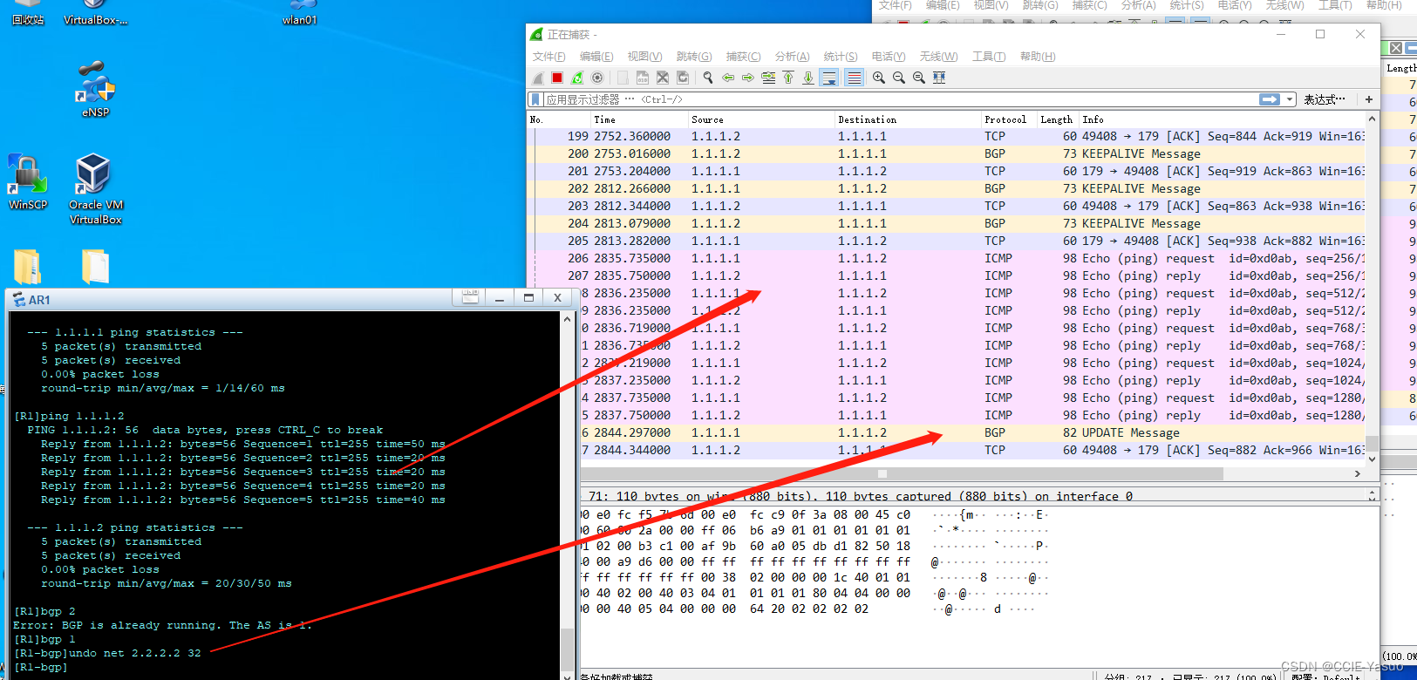
Task: Open find packet magnifier icon
Action: click(708, 78)
